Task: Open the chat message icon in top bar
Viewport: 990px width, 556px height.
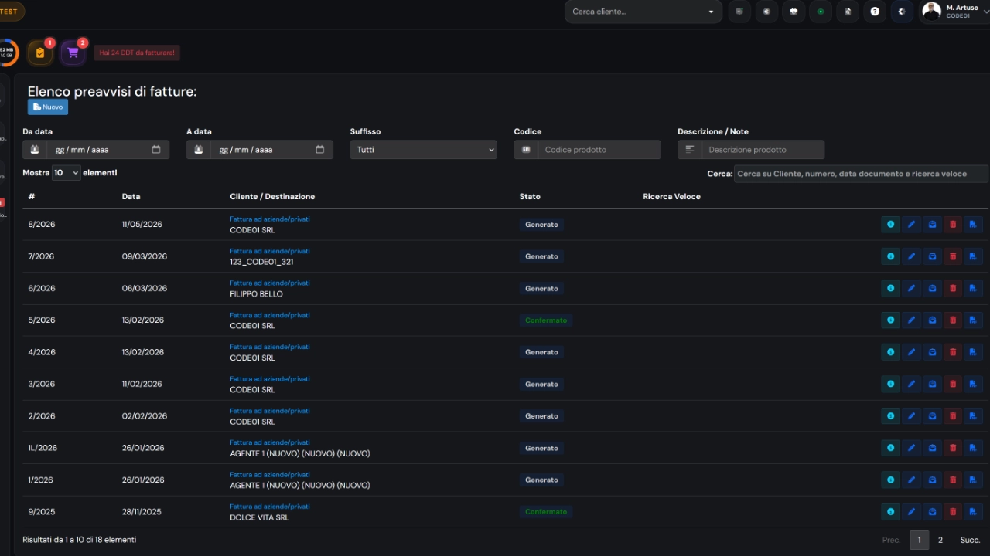Action: coord(739,12)
